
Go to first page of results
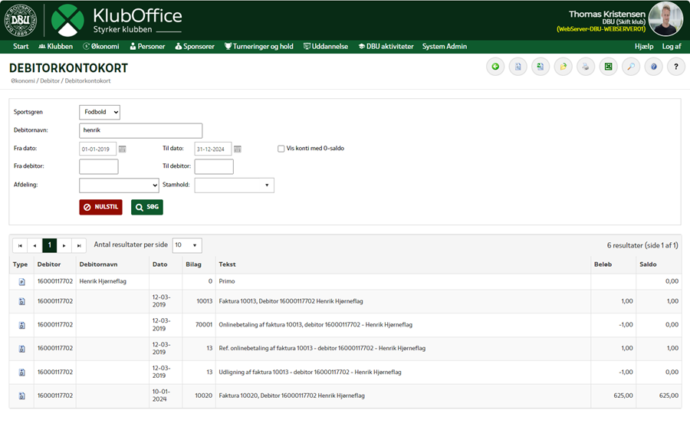click(20, 245)
